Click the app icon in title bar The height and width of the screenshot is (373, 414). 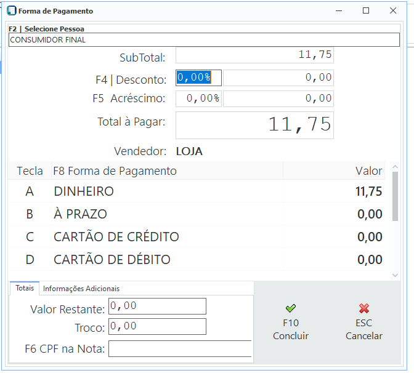click(11, 11)
